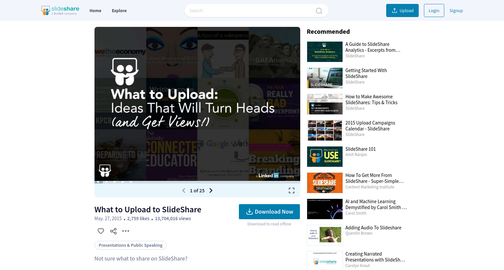Open 2015 Upload Campaigns Calendar thumbnail

325,130
